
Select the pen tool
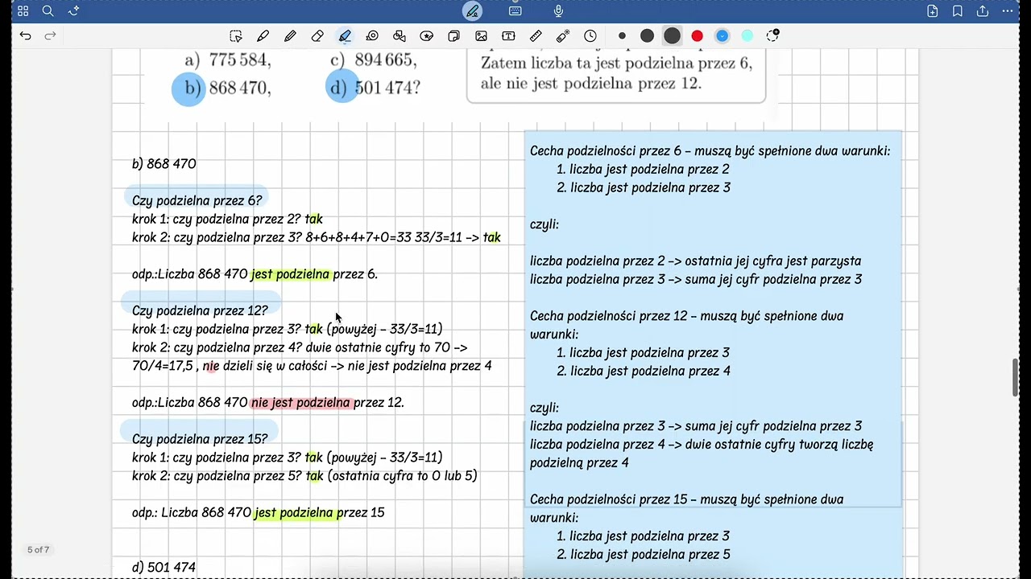[x=263, y=36]
